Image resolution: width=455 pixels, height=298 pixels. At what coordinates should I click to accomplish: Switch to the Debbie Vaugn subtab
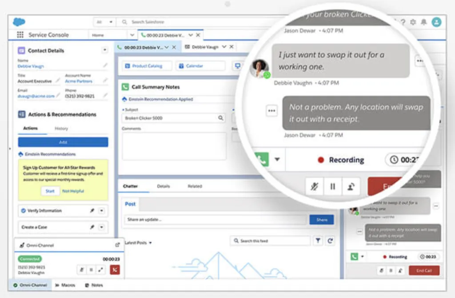click(205, 47)
